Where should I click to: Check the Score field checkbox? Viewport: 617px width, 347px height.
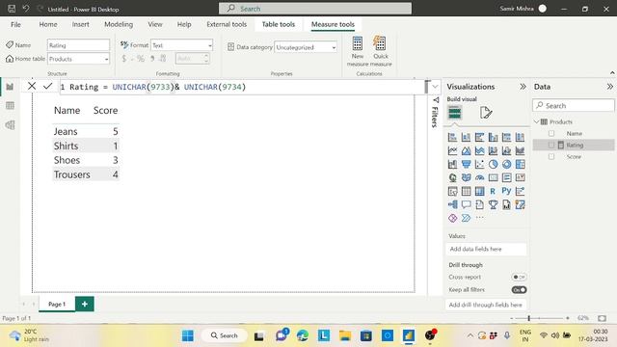point(551,156)
